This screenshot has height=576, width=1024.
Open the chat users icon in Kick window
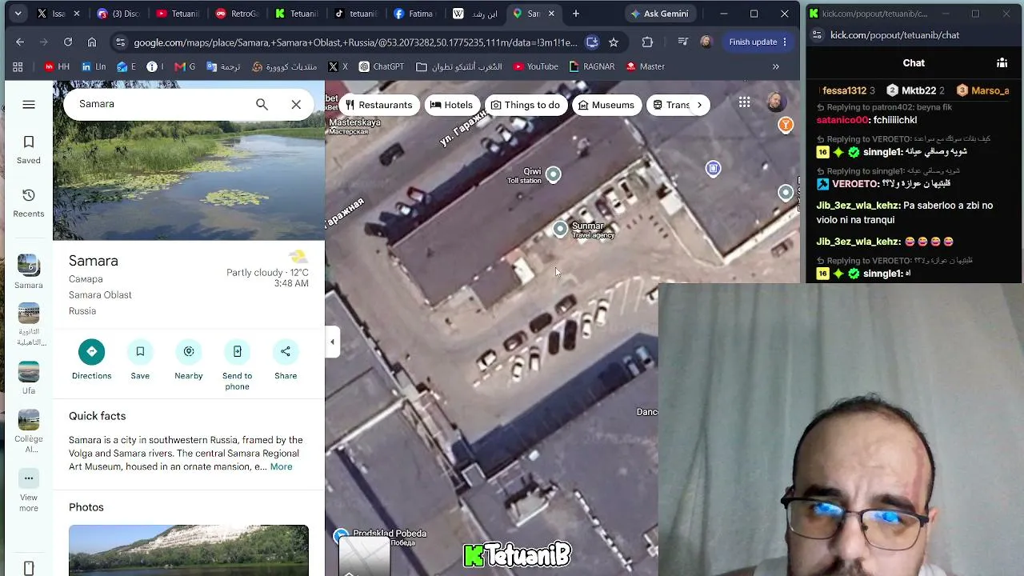tap(1002, 62)
